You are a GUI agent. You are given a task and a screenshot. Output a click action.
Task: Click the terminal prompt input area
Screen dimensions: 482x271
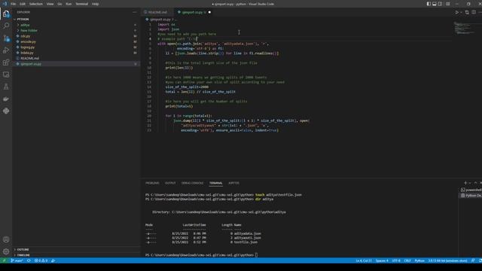[256, 255]
